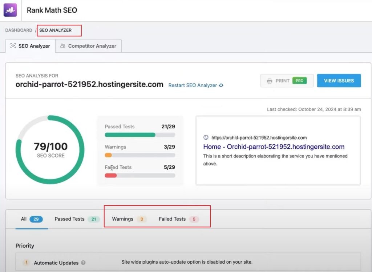This screenshot has height=272, width=372.
Task: Click the preview URL https://orchid-parrot-521952.hostingersite.com
Action: 259,138
